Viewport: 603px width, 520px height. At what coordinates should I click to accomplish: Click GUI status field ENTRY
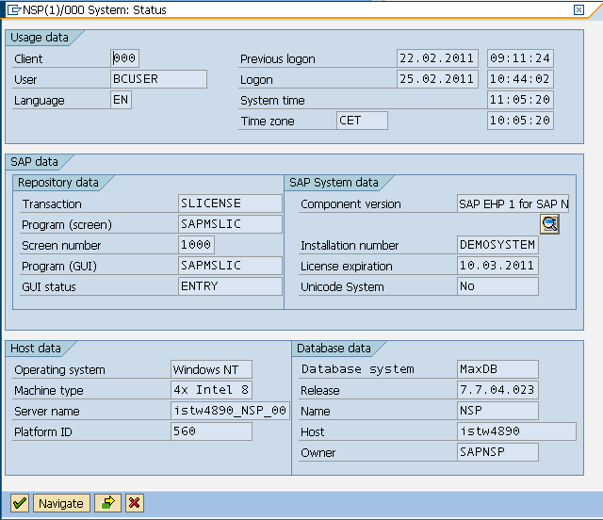[x=230, y=286]
